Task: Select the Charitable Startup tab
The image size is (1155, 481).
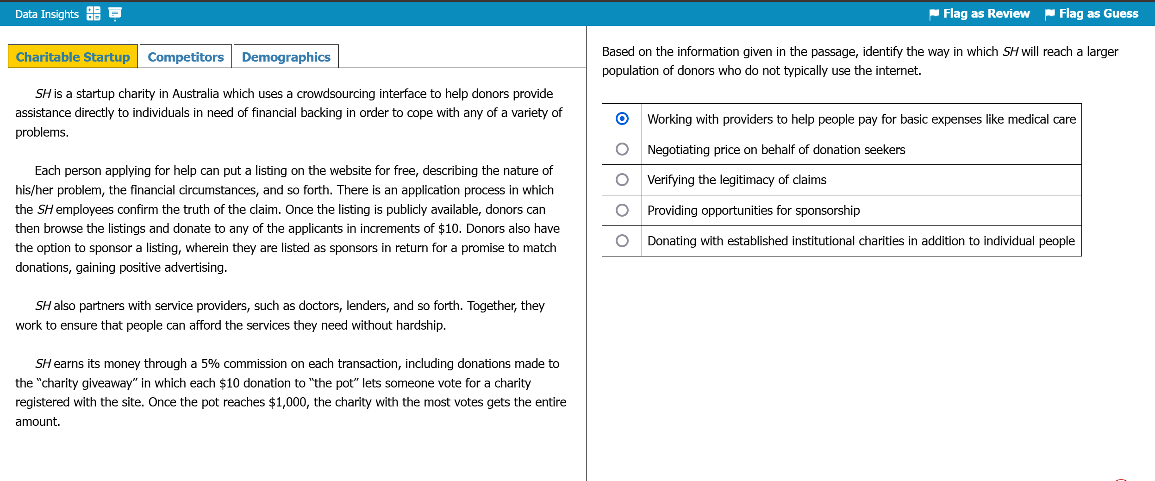Action: point(73,56)
